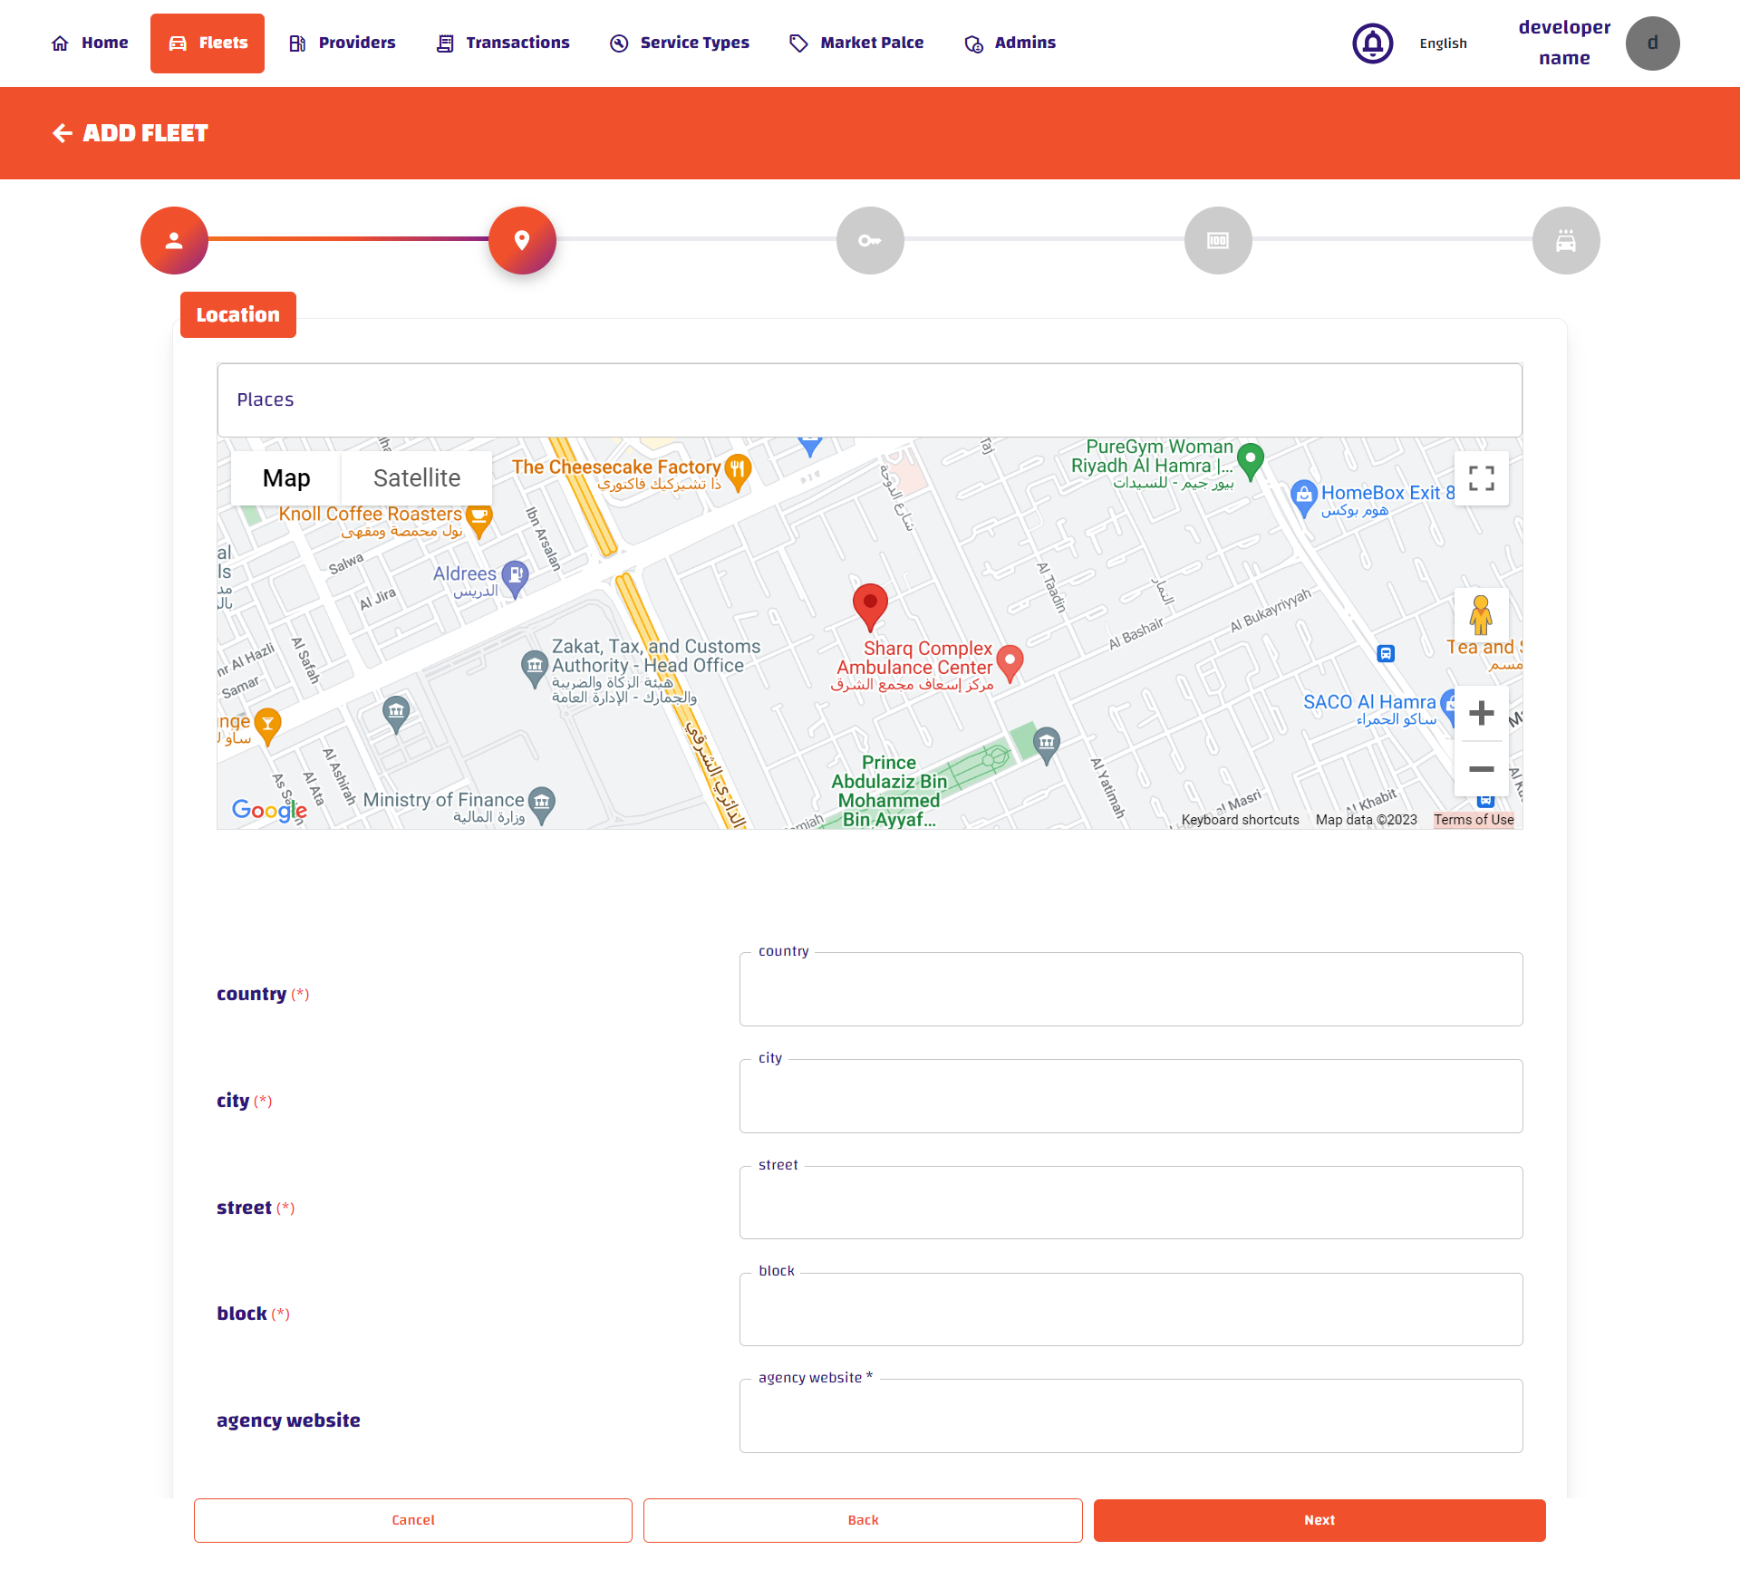This screenshot has width=1740, height=1579.
Task: Select the Map view type
Action: [x=286, y=478]
